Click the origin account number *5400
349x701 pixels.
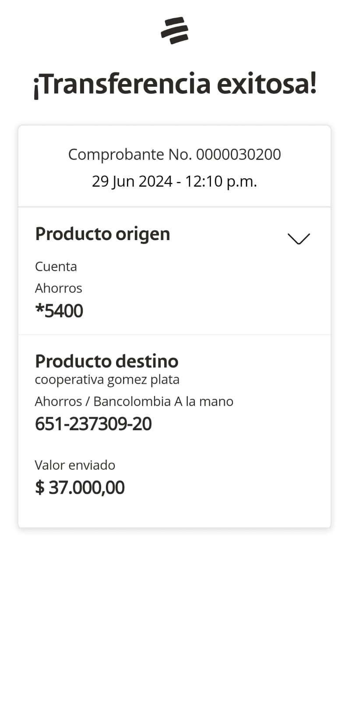point(59,311)
